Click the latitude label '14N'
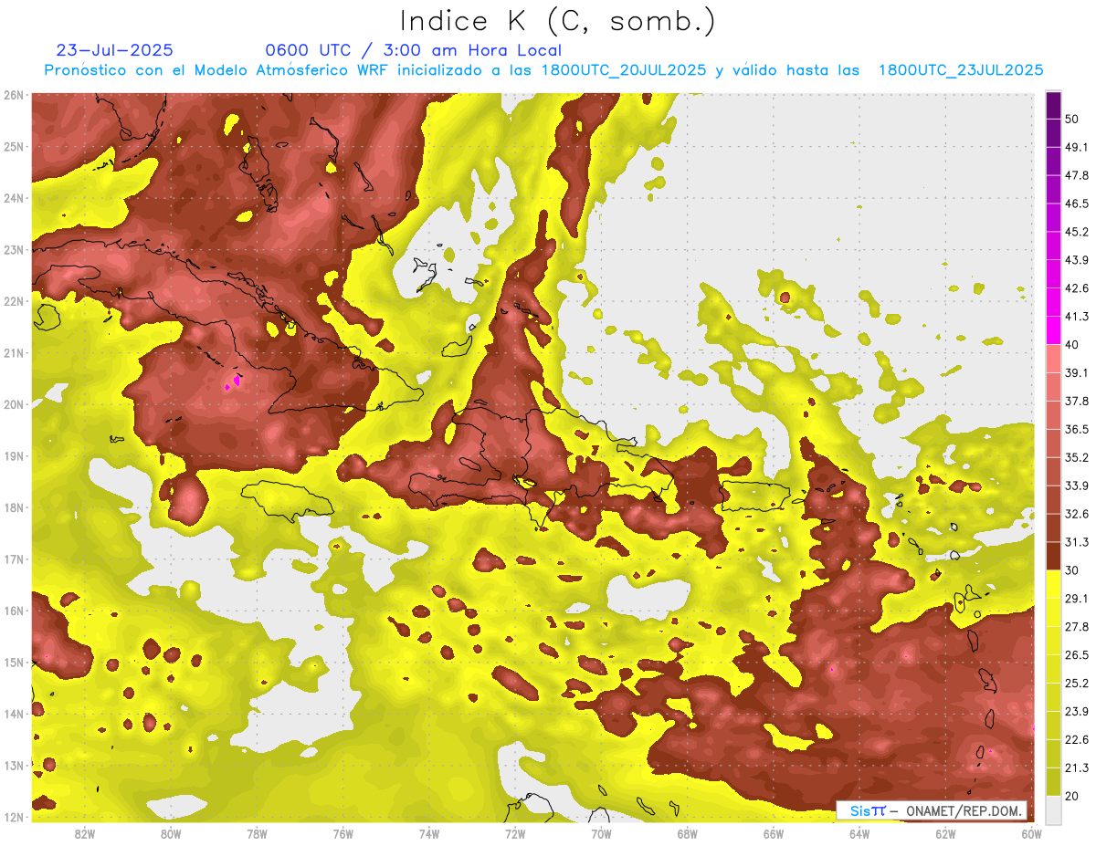The image size is (1096, 846). click(x=13, y=714)
